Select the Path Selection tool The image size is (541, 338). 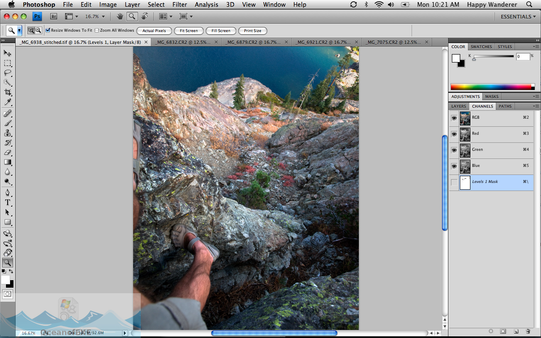[8, 212]
